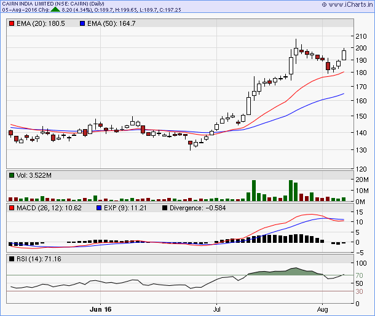375x316 pixels.
Task: Click the 210 price axis label
Action: pos(361,36)
